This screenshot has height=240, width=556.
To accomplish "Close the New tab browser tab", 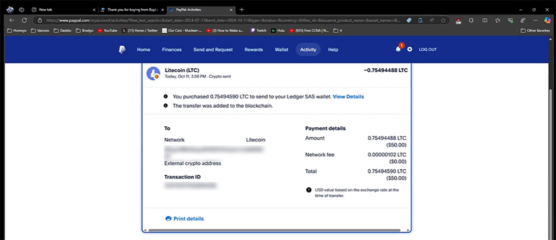I will point(94,9).
